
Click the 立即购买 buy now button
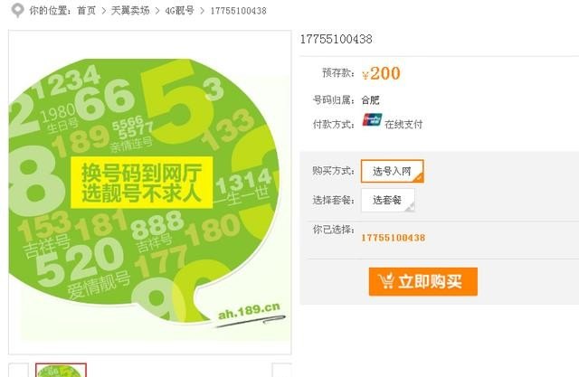click(x=423, y=281)
